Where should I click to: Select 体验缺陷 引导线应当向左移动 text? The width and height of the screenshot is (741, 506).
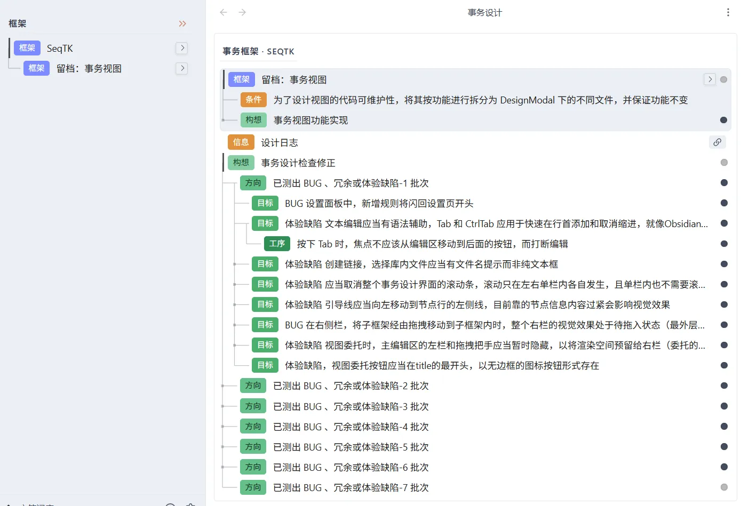pos(477,305)
